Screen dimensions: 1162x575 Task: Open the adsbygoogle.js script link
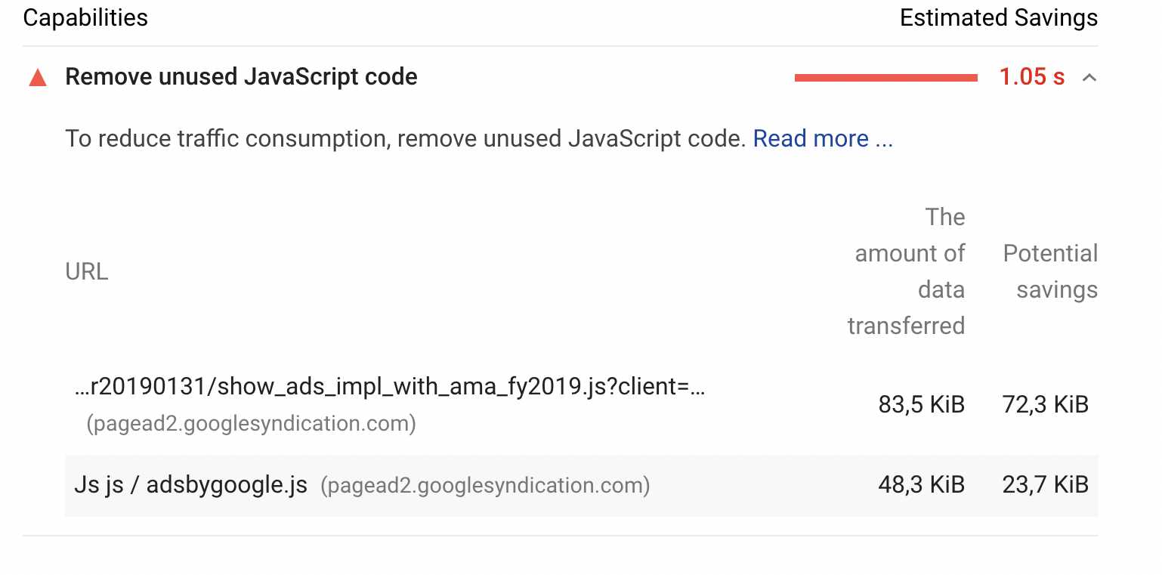190,485
